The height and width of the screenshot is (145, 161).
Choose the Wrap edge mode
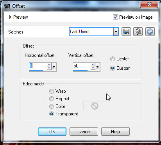pyautogui.click(x=52, y=91)
